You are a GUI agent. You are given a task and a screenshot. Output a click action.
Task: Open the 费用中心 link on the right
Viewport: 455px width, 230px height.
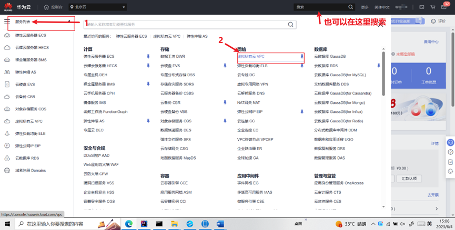coord(431,41)
